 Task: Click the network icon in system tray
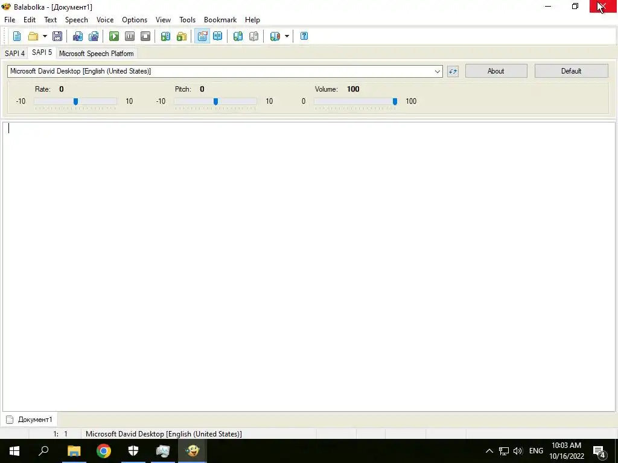[504, 451]
